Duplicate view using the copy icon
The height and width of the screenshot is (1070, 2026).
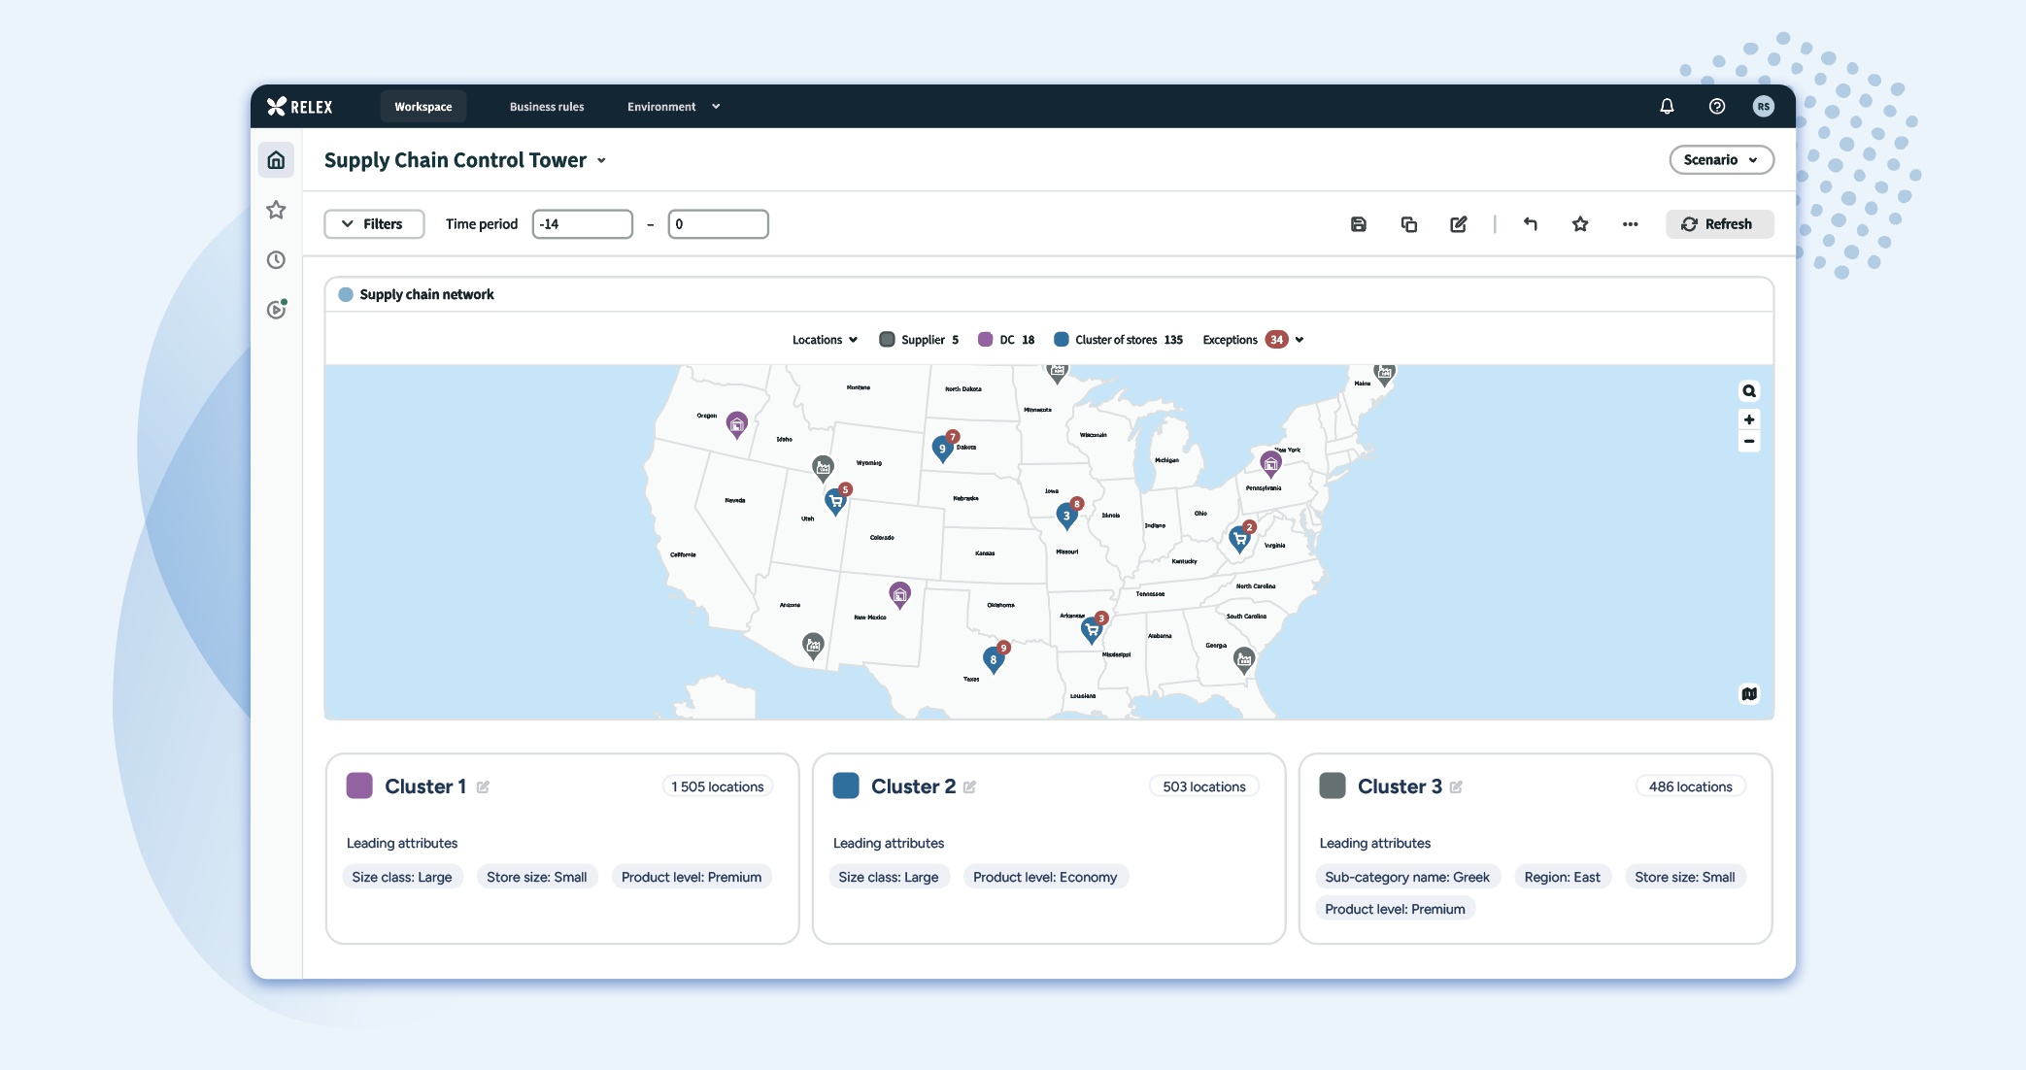[x=1410, y=224]
